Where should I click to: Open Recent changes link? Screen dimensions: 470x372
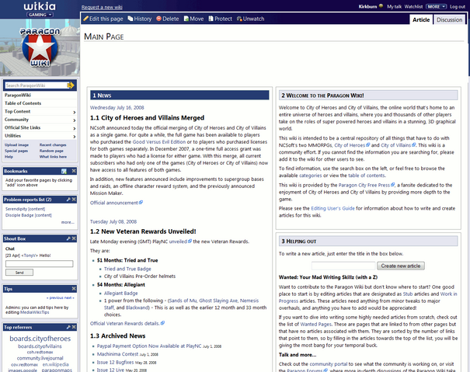[x=53, y=144]
